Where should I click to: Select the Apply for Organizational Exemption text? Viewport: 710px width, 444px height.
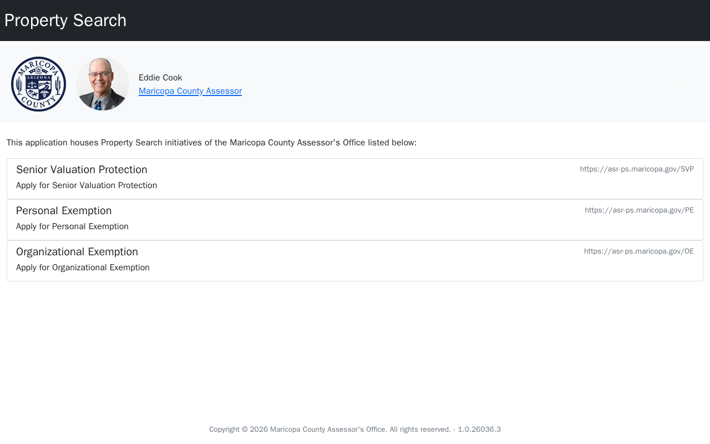[83, 268]
